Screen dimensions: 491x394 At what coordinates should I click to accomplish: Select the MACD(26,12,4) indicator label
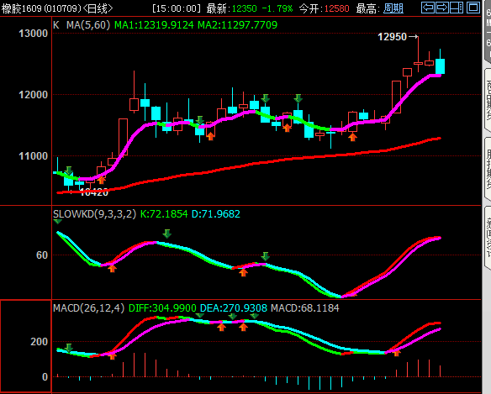(88, 308)
